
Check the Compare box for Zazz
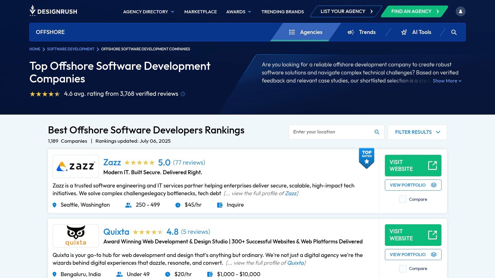point(402,199)
